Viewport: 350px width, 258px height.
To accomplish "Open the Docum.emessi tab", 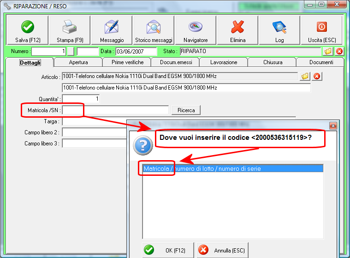I will 176,62.
